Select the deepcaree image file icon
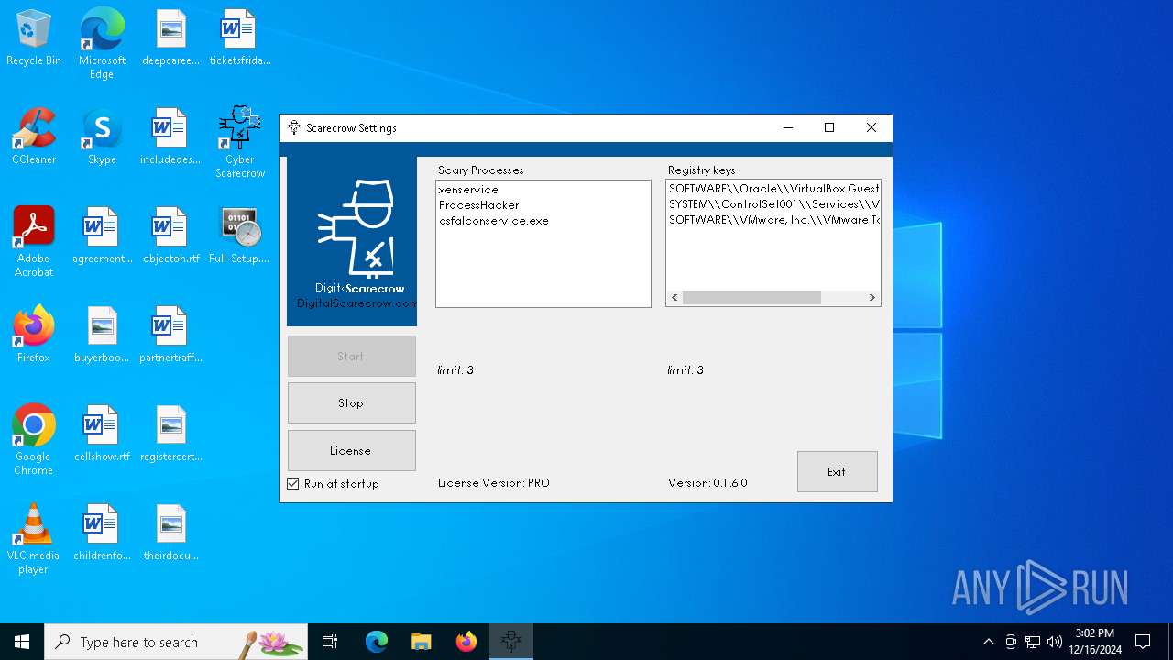The image size is (1173, 660). [x=170, y=38]
